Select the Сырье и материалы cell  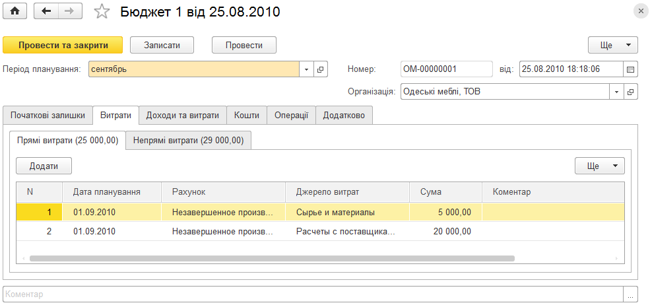(347, 213)
